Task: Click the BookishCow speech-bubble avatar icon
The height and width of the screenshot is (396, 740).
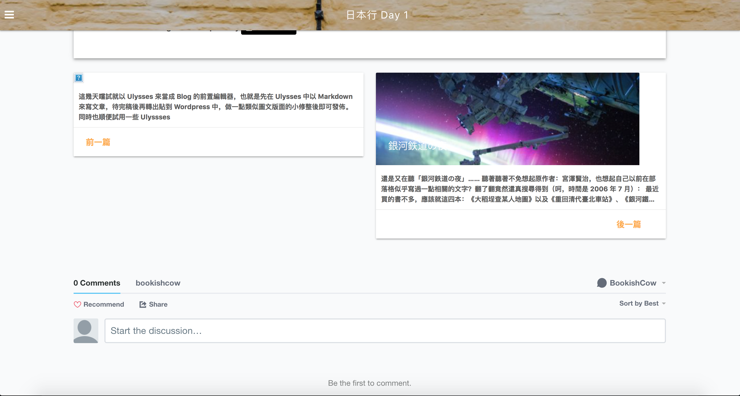Action: click(x=602, y=283)
